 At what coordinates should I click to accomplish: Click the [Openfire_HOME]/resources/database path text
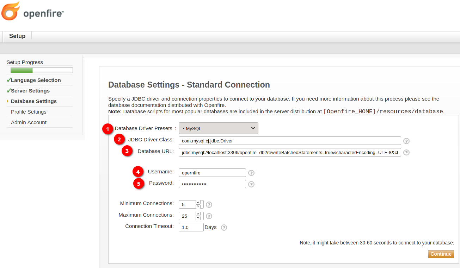pyautogui.click(x=383, y=111)
